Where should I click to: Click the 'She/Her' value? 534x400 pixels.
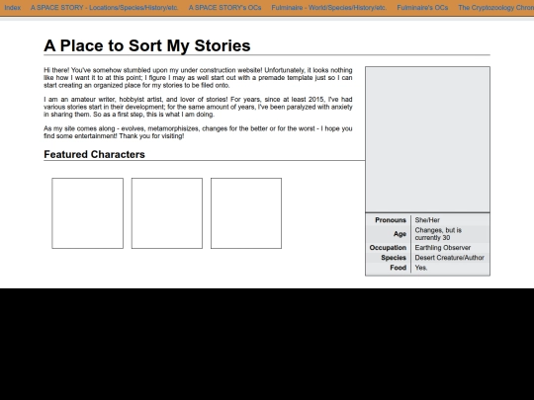(x=427, y=220)
